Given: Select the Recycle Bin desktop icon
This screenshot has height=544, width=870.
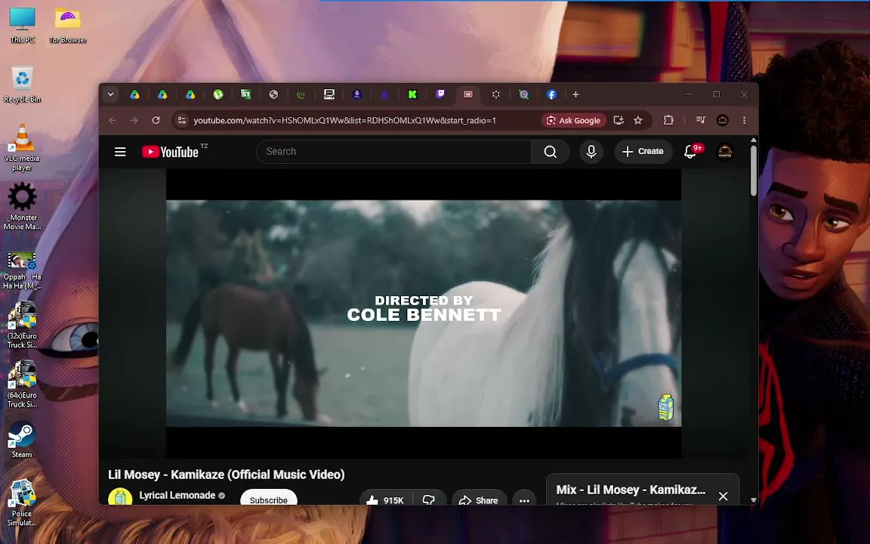Looking at the screenshot, I should pos(22,85).
